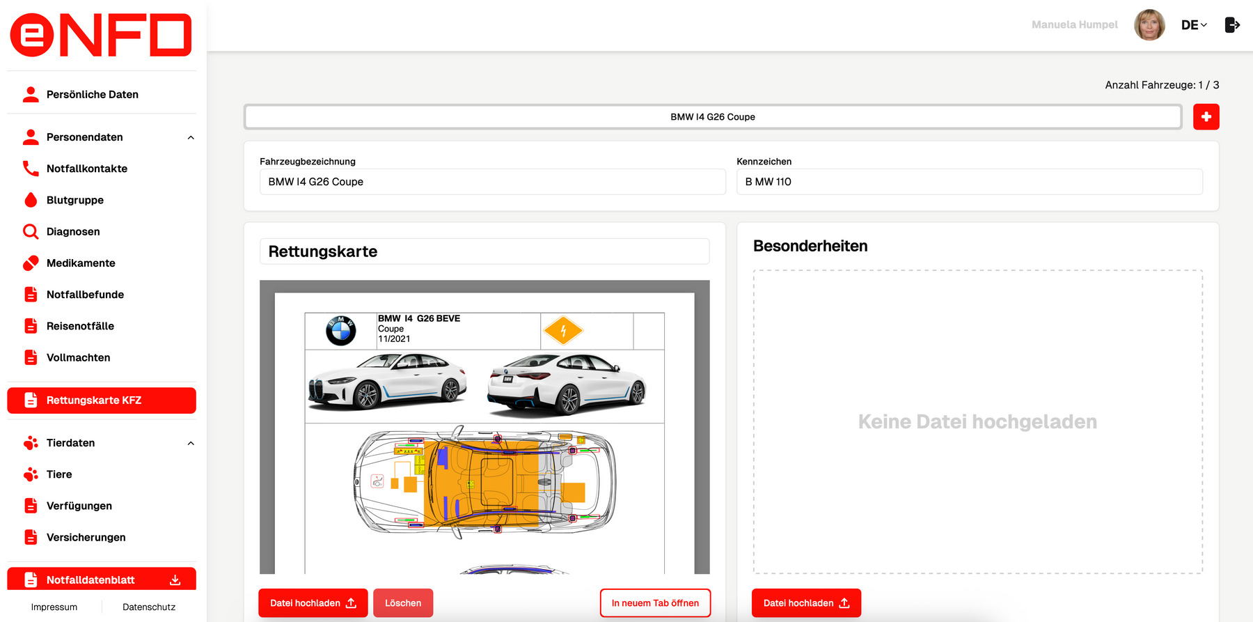Open rescue card in new tab
This screenshot has height=622, width=1253.
[655, 603]
